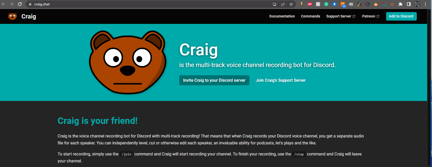This screenshot has height=167, width=432.
Task: Open the checkmark extension icon
Action: (359, 4)
